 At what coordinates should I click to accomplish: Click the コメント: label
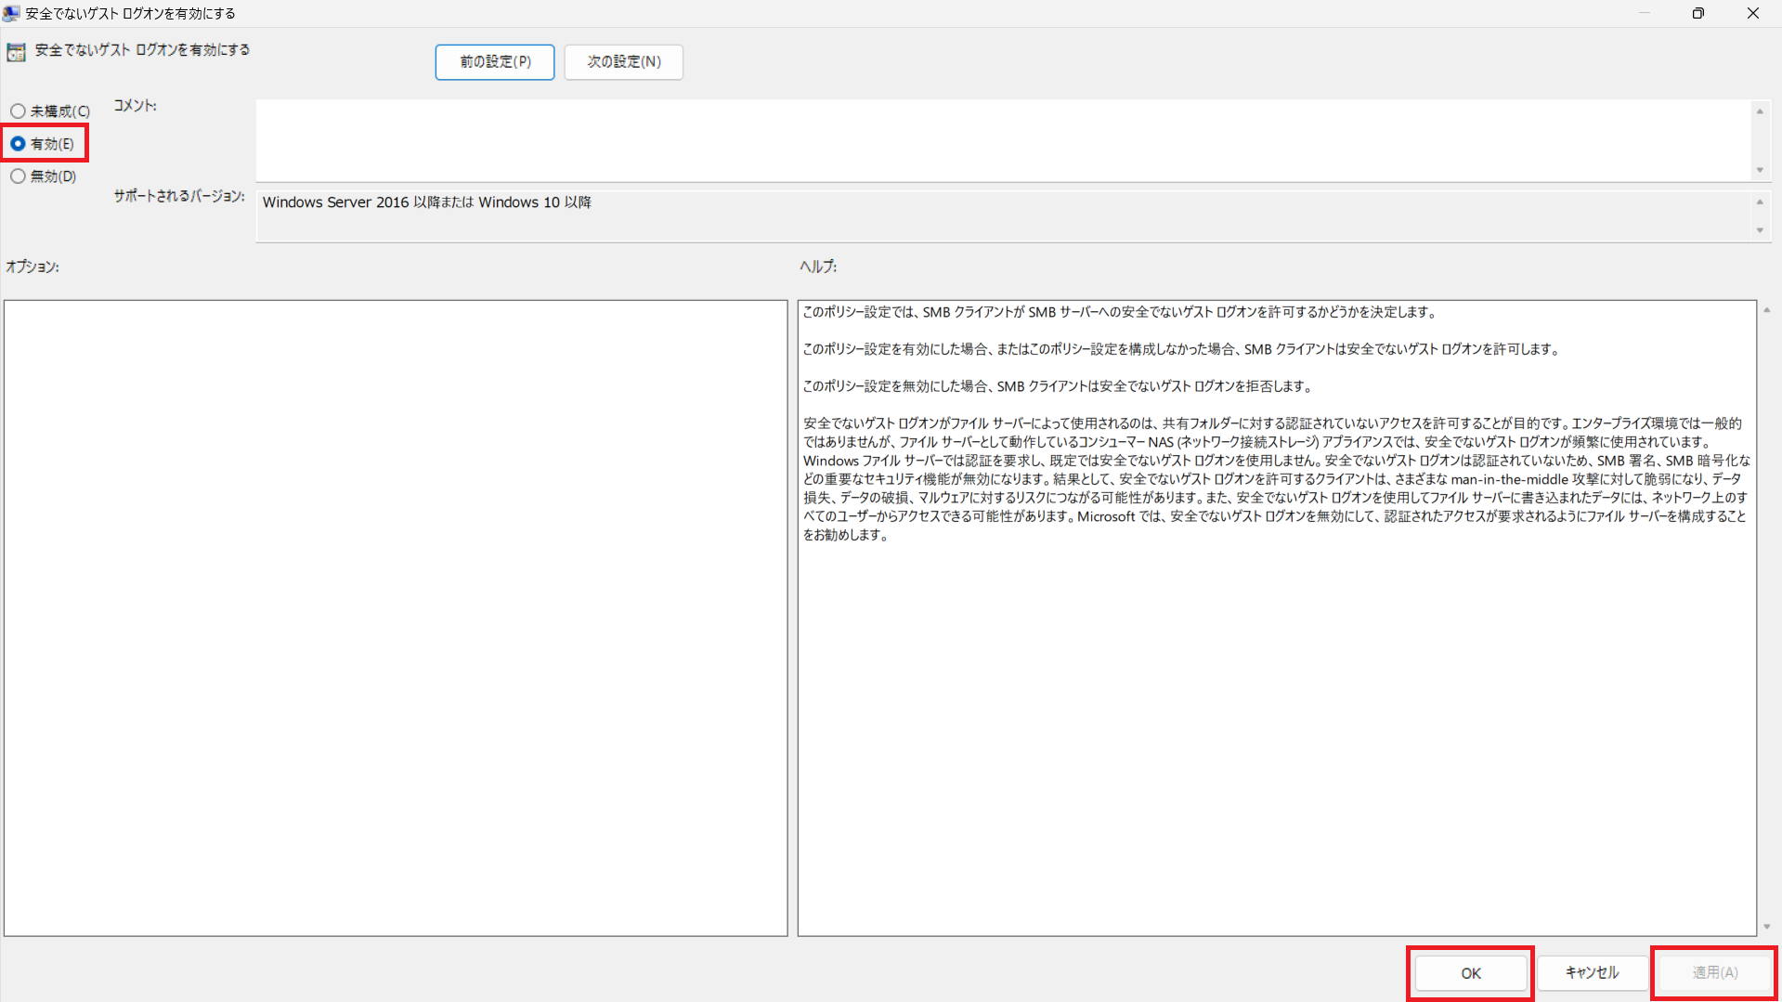(x=136, y=106)
